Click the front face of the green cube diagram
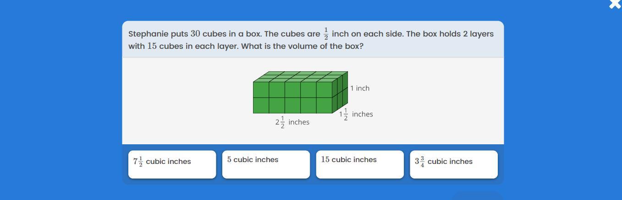Viewport: 622px width, 200px height. click(292, 97)
